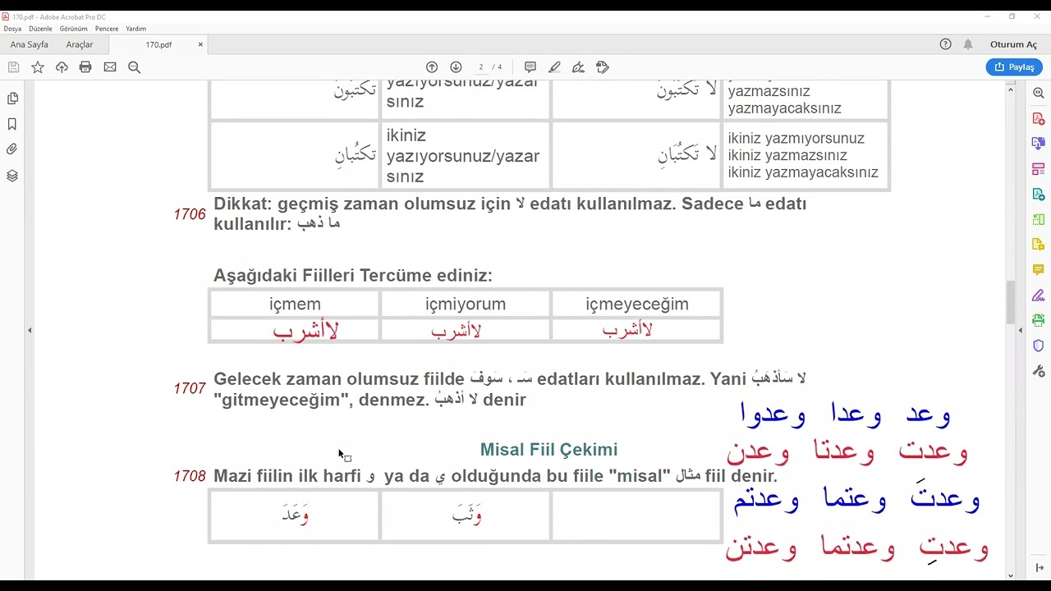Open the Yardım menu
This screenshot has width=1051, height=591.
pyautogui.click(x=135, y=29)
